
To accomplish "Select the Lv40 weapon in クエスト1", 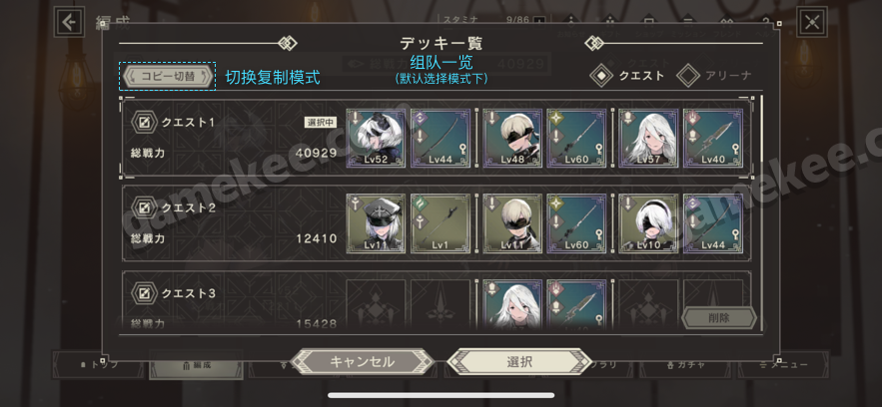I will (712, 138).
